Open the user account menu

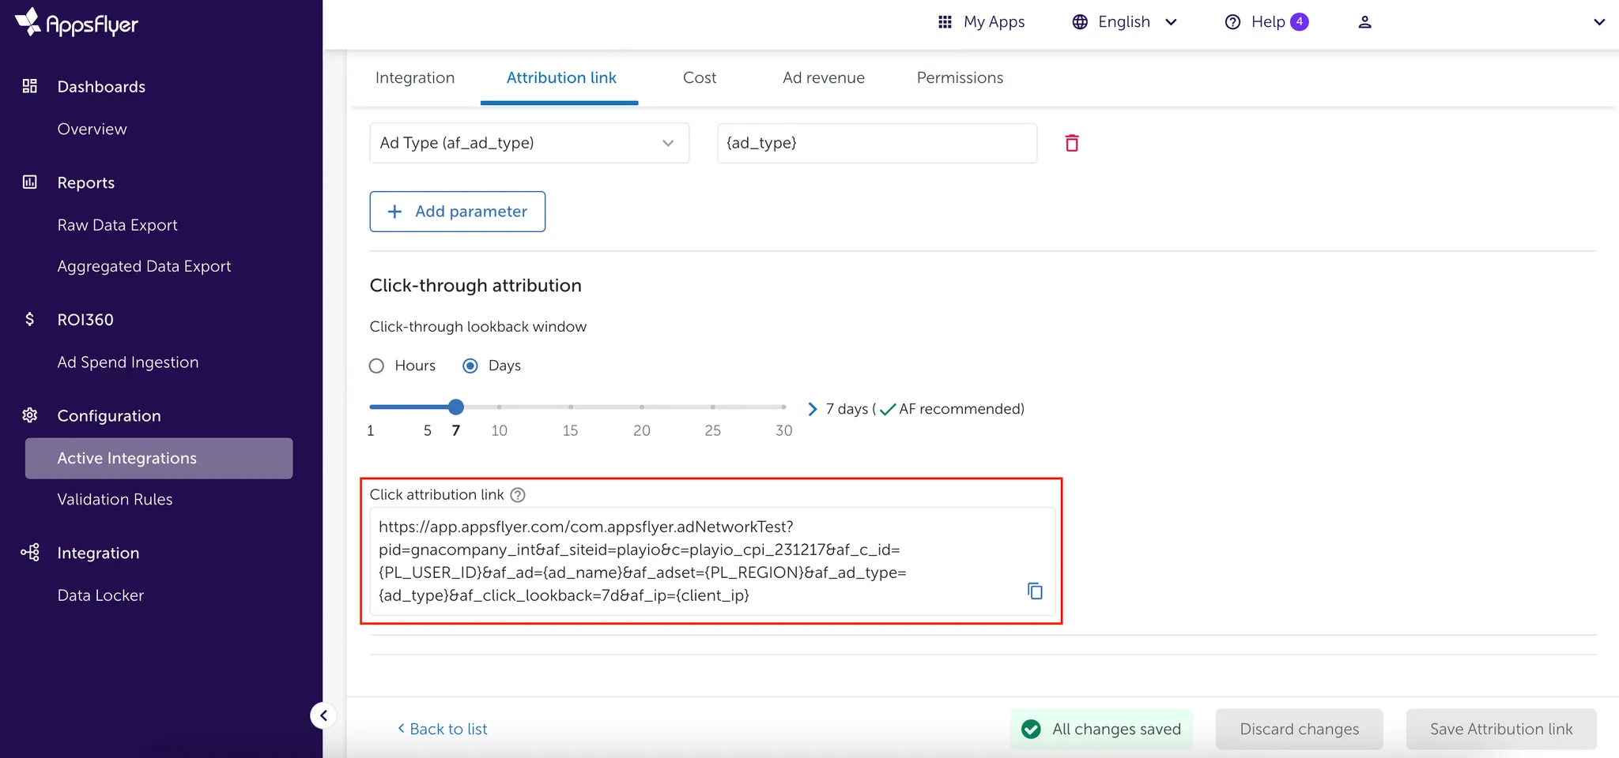click(1364, 22)
